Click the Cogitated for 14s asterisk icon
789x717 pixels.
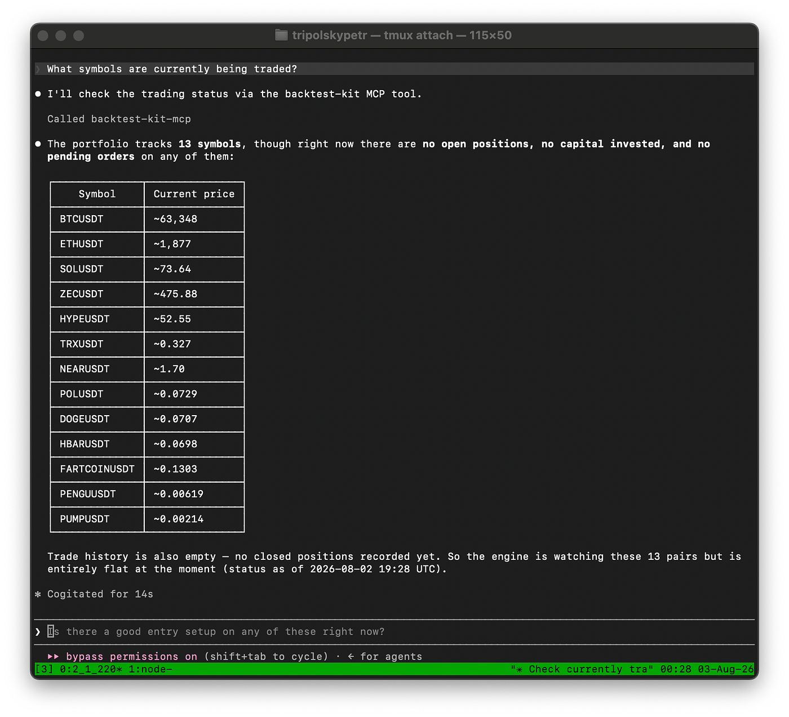[38, 594]
